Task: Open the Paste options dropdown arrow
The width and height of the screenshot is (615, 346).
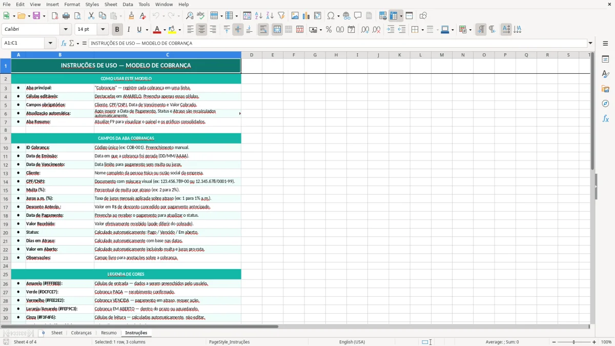Action: pos(121,16)
